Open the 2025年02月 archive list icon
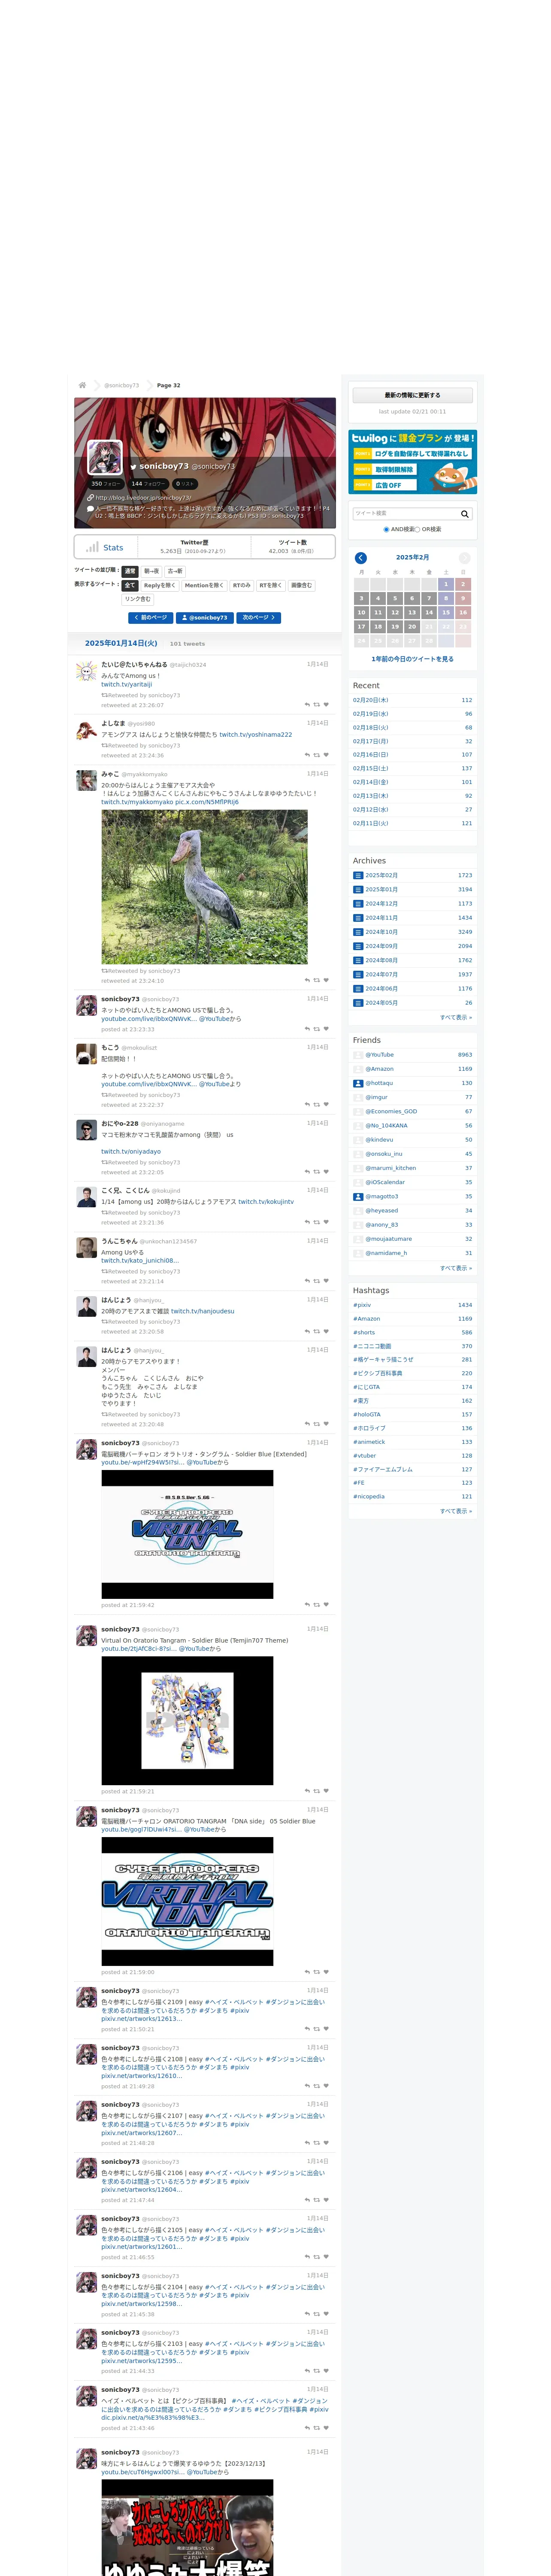The image size is (551, 2576). click(x=358, y=875)
